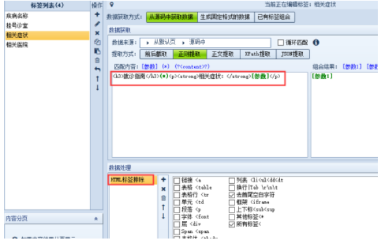
Task: Select the 正文提取 extraction mode
Action: pos(223,54)
